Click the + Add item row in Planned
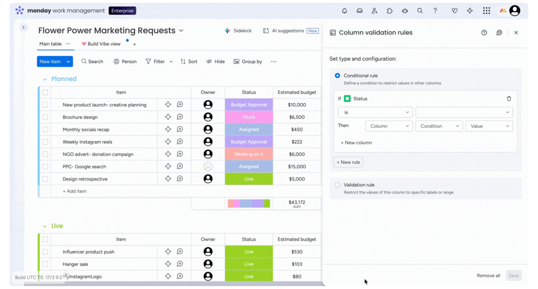Image resolution: width=538 pixels, height=289 pixels. point(75,191)
